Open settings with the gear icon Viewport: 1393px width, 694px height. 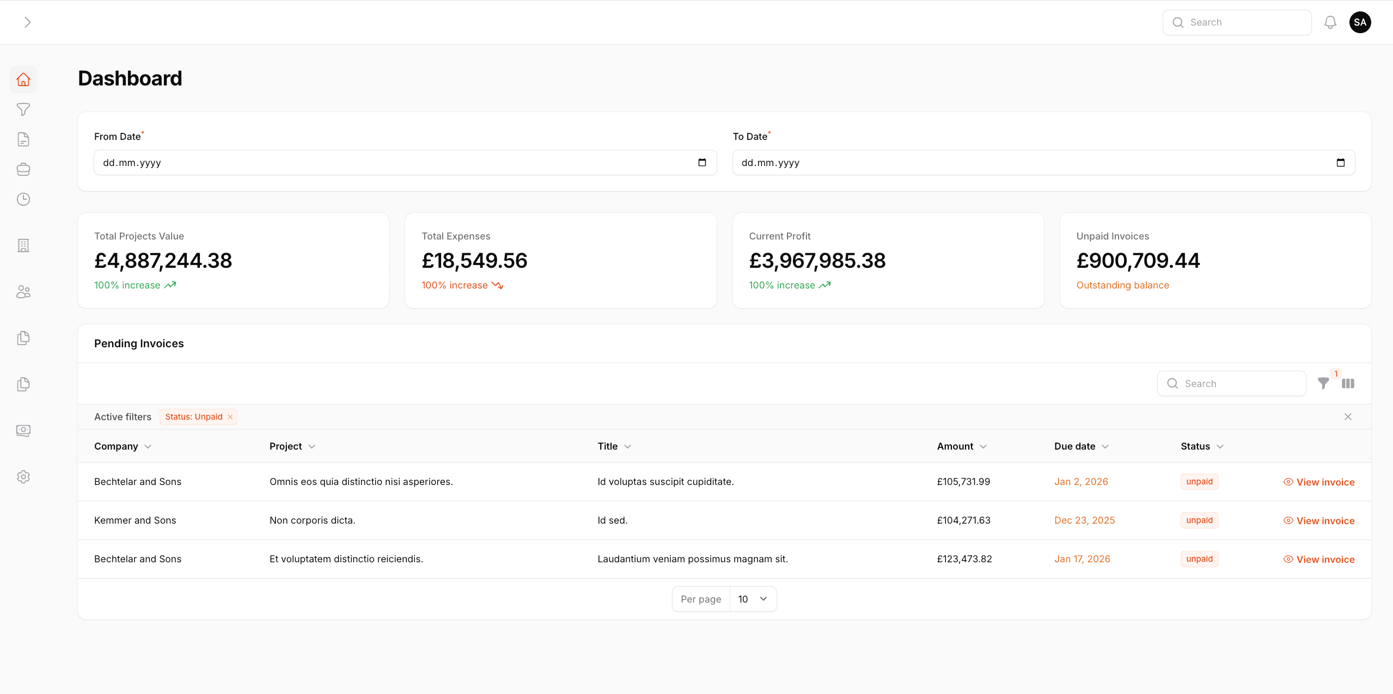(x=23, y=476)
